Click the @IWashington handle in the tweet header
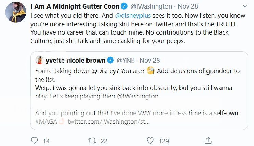 [151, 6]
